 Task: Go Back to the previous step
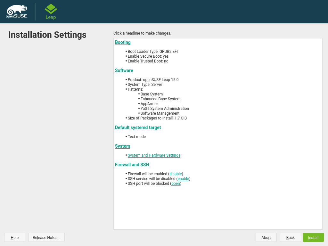click(x=290, y=237)
